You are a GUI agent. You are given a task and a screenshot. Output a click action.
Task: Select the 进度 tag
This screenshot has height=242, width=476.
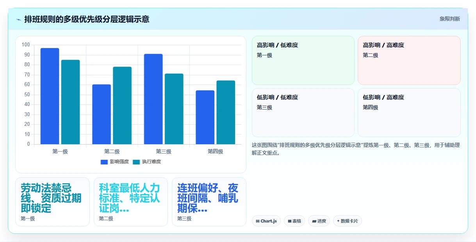tap(319, 221)
